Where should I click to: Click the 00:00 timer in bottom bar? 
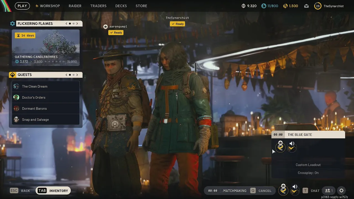(x=213, y=191)
